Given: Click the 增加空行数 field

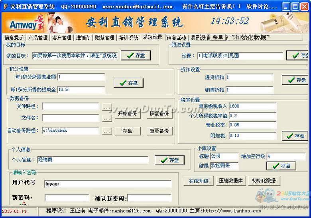Looking at the screenshot, I should (x=286, y=156).
